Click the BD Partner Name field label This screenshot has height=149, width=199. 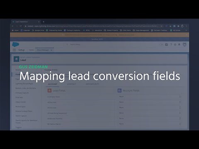[54, 124]
